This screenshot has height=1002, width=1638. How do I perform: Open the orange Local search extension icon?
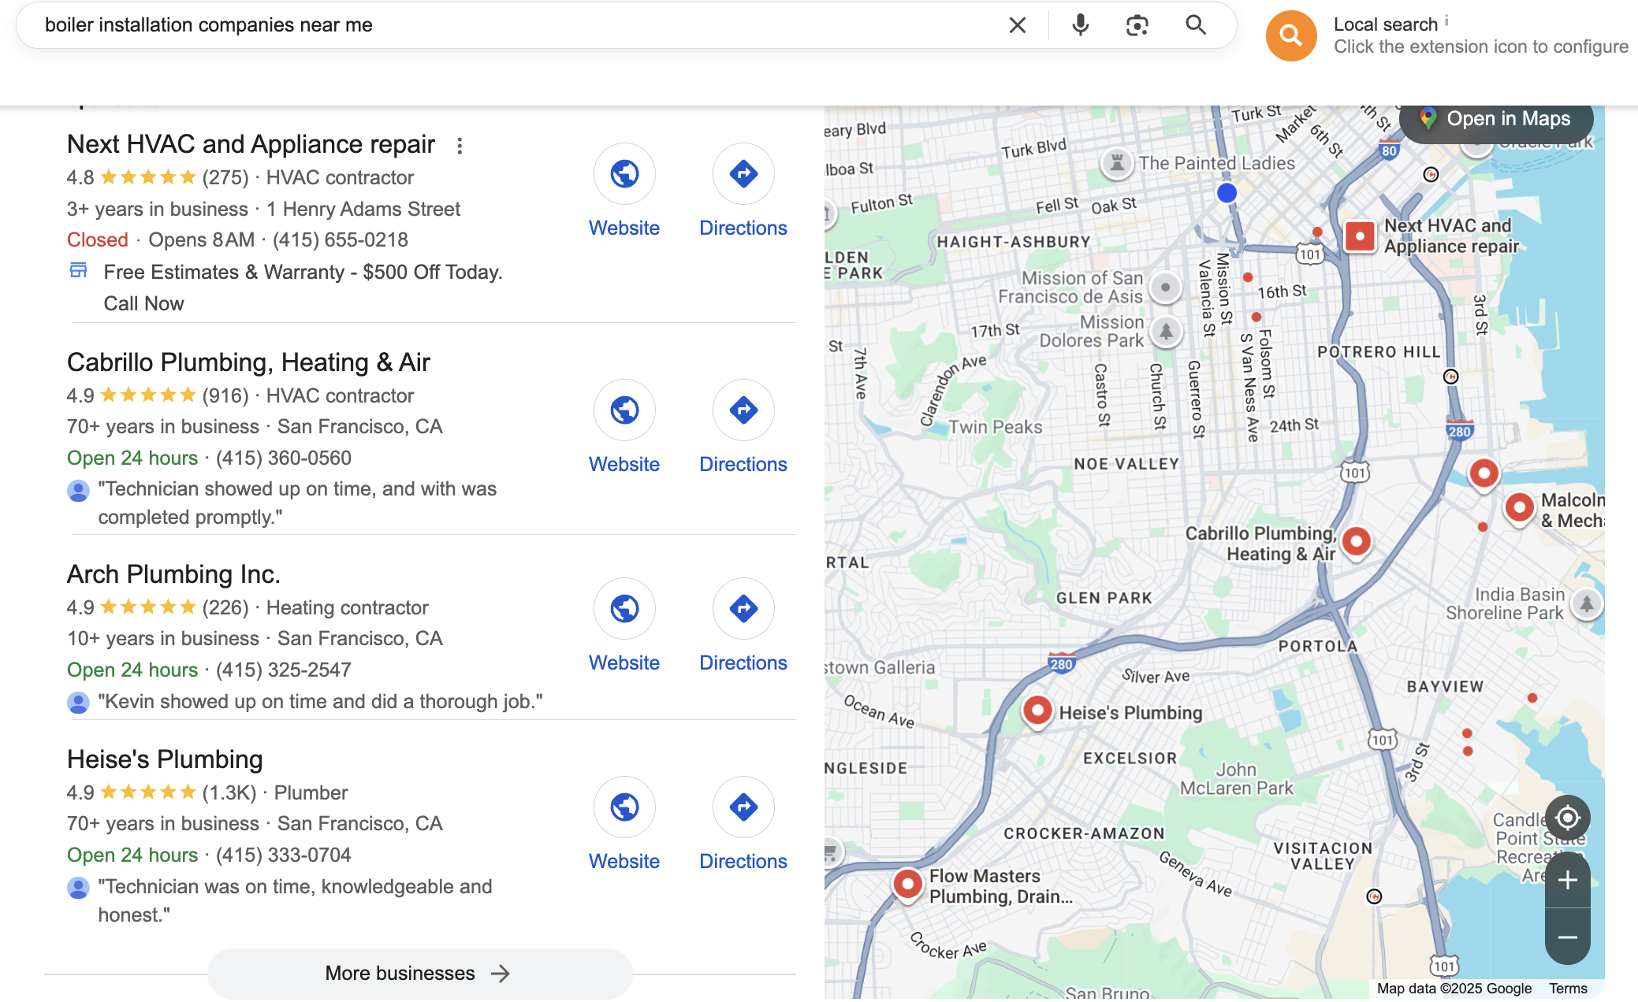point(1290,35)
